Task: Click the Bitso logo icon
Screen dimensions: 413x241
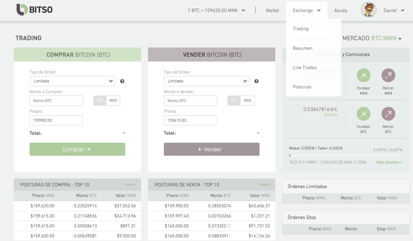Action: (22, 10)
